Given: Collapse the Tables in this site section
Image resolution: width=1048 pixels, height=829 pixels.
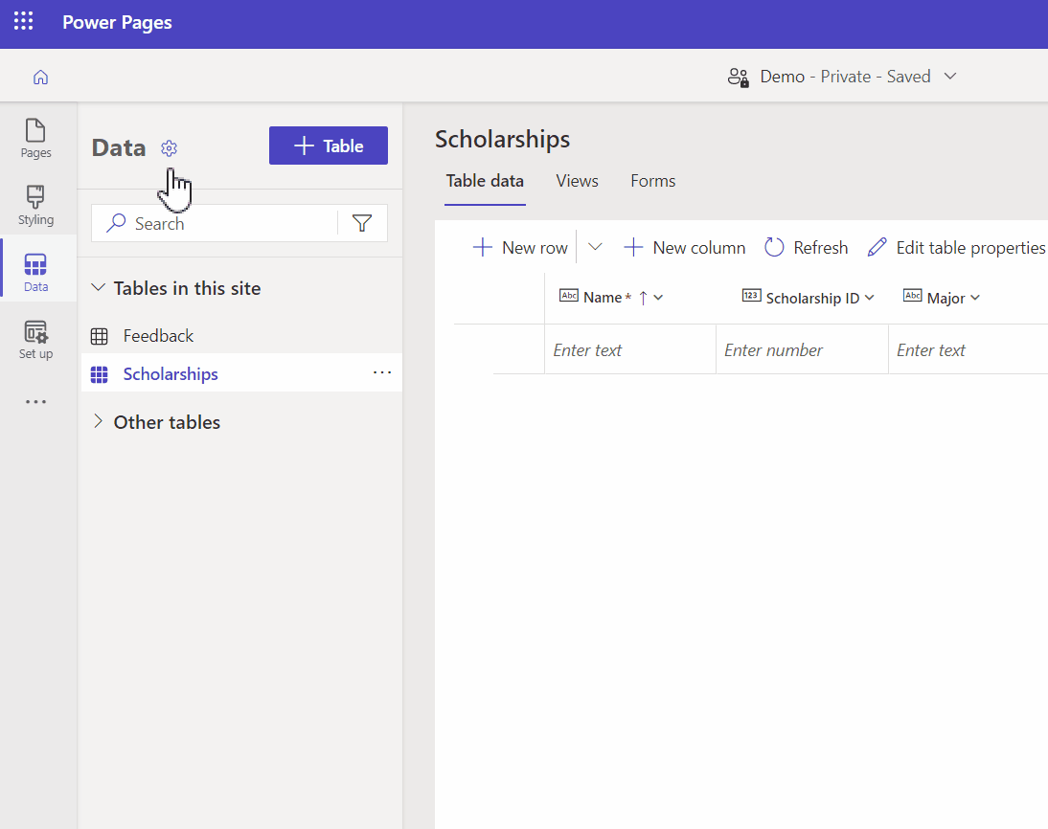Looking at the screenshot, I should tap(98, 287).
